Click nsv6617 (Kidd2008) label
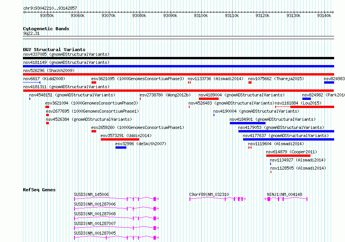The width and height of the screenshot is (345, 242). coord(44,79)
